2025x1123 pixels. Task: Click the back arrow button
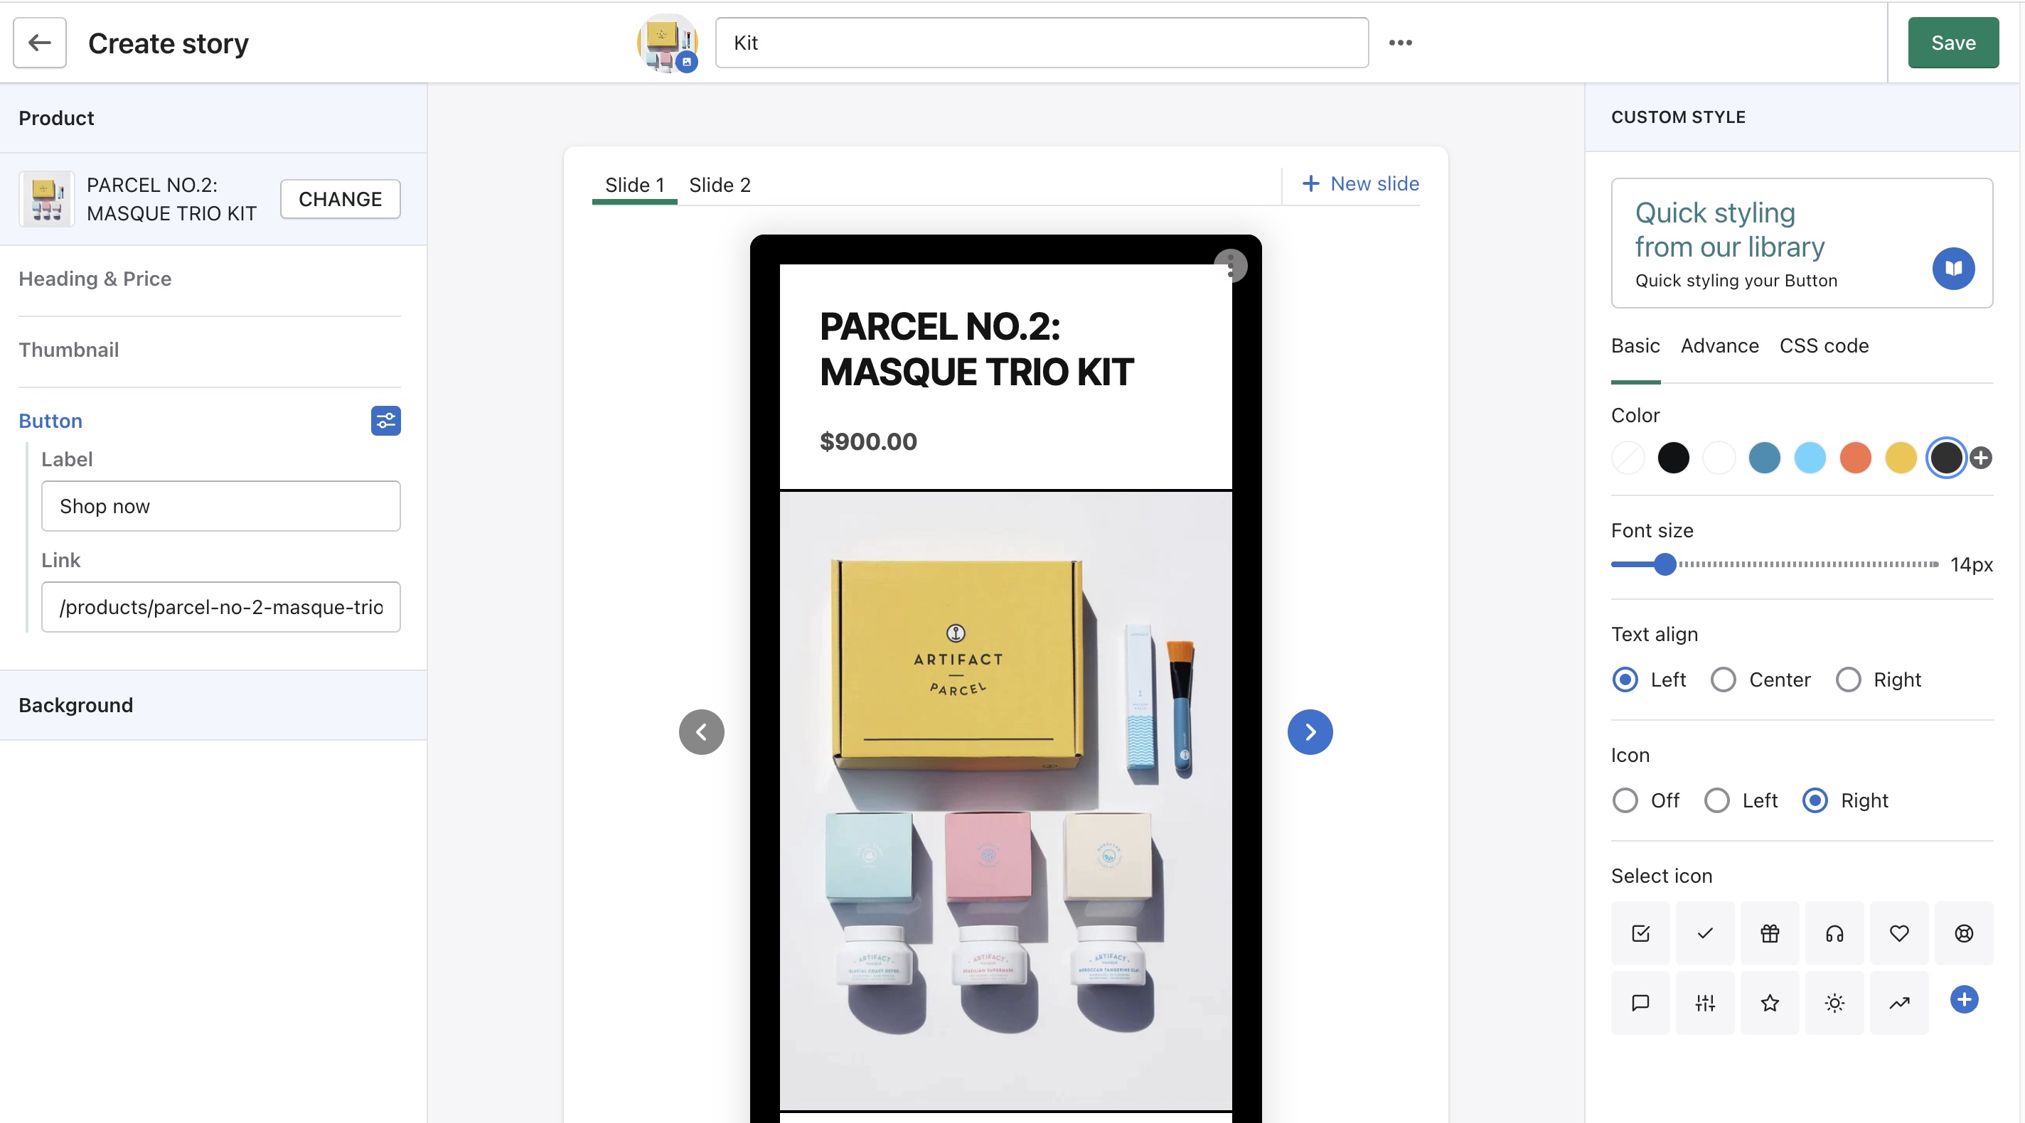click(x=39, y=43)
